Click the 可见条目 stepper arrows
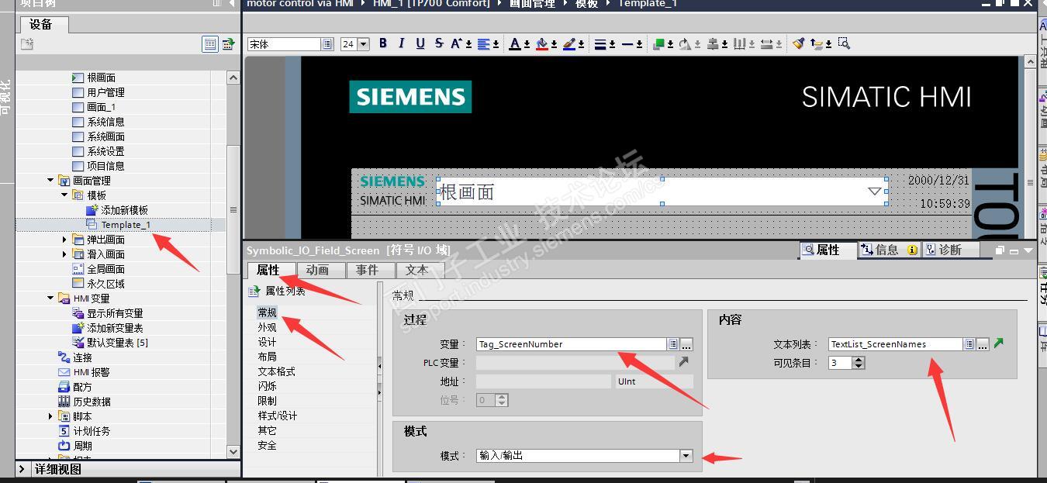The height and width of the screenshot is (483, 1047). click(x=859, y=363)
